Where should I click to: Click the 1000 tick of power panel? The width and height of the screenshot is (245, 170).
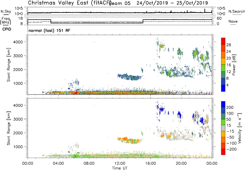tap(18, 83)
